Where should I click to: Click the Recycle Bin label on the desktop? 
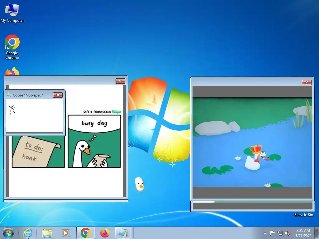click(303, 215)
